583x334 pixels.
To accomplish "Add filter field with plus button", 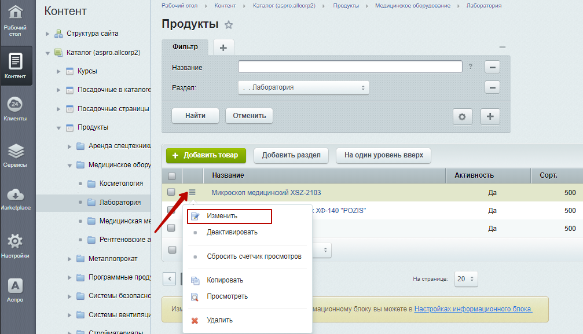I will click(x=490, y=116).
